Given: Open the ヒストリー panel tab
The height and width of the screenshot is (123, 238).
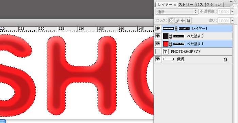Looking at the screenshot, I should coord(186,5).
